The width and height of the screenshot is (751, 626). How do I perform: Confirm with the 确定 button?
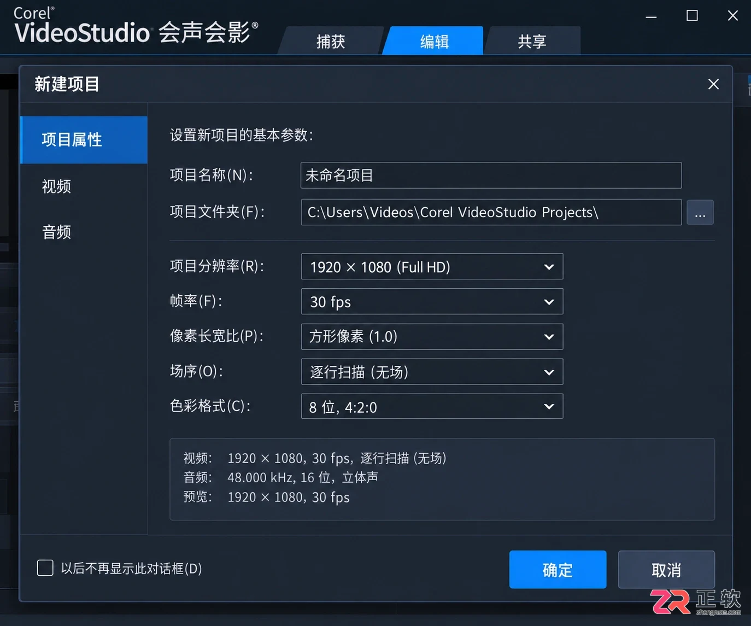[x=558, y=570]
